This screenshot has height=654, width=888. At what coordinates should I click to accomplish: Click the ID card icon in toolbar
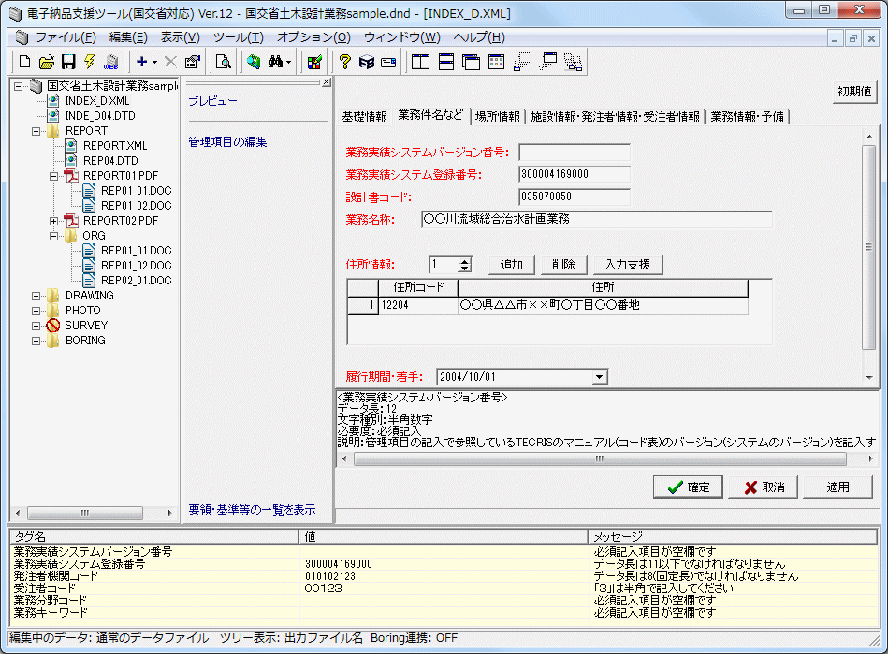(x=388, y=63)
